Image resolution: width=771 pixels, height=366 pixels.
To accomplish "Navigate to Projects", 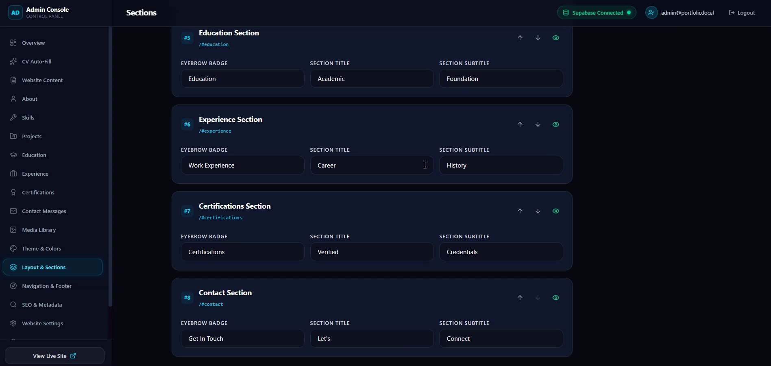I will [53, 136].
